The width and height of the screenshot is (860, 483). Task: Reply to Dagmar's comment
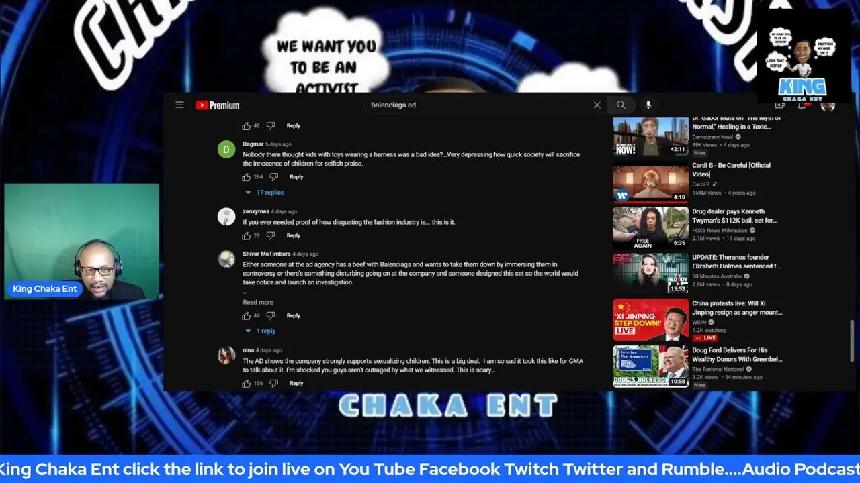[296, 177]
